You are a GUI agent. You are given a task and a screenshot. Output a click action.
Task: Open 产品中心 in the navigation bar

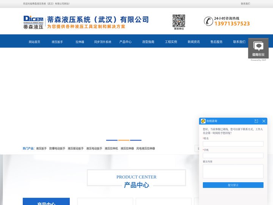click(x=126, y=42)
